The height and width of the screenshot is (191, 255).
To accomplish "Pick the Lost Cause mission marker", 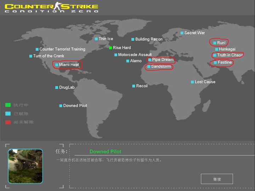I will 192,82.
